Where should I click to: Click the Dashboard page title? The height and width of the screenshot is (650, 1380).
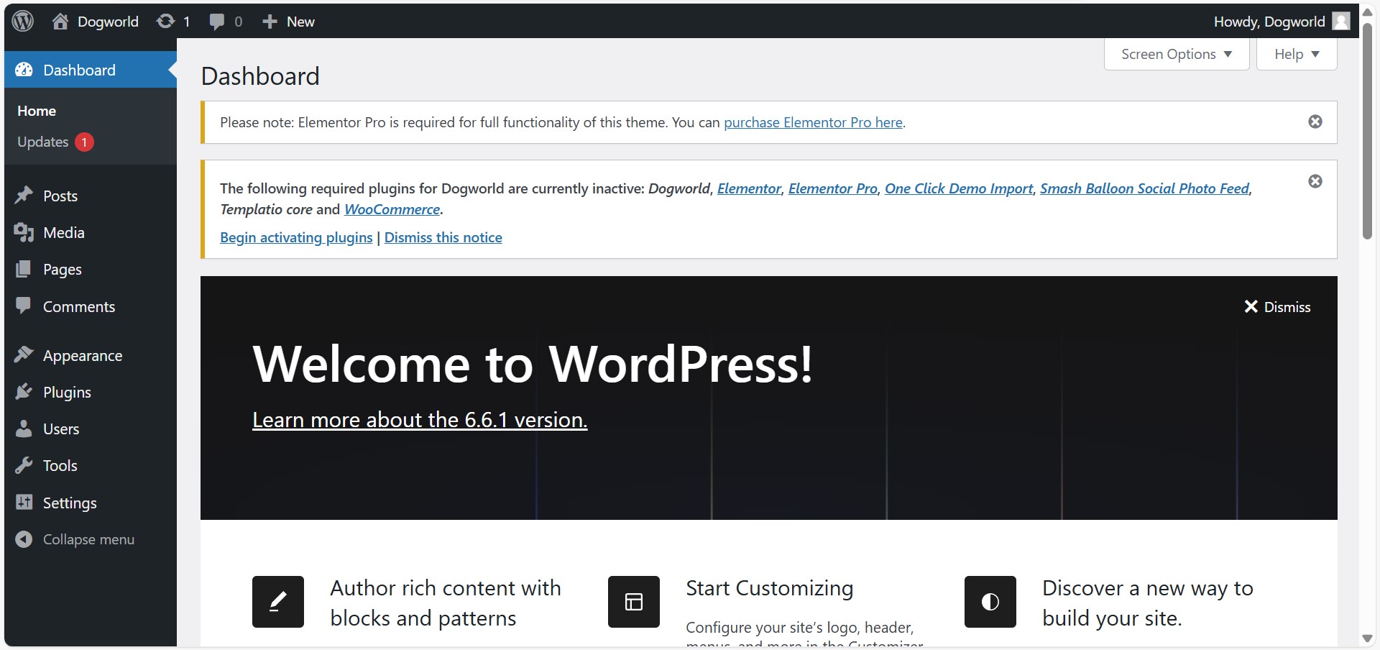click(x=260, y=76)
